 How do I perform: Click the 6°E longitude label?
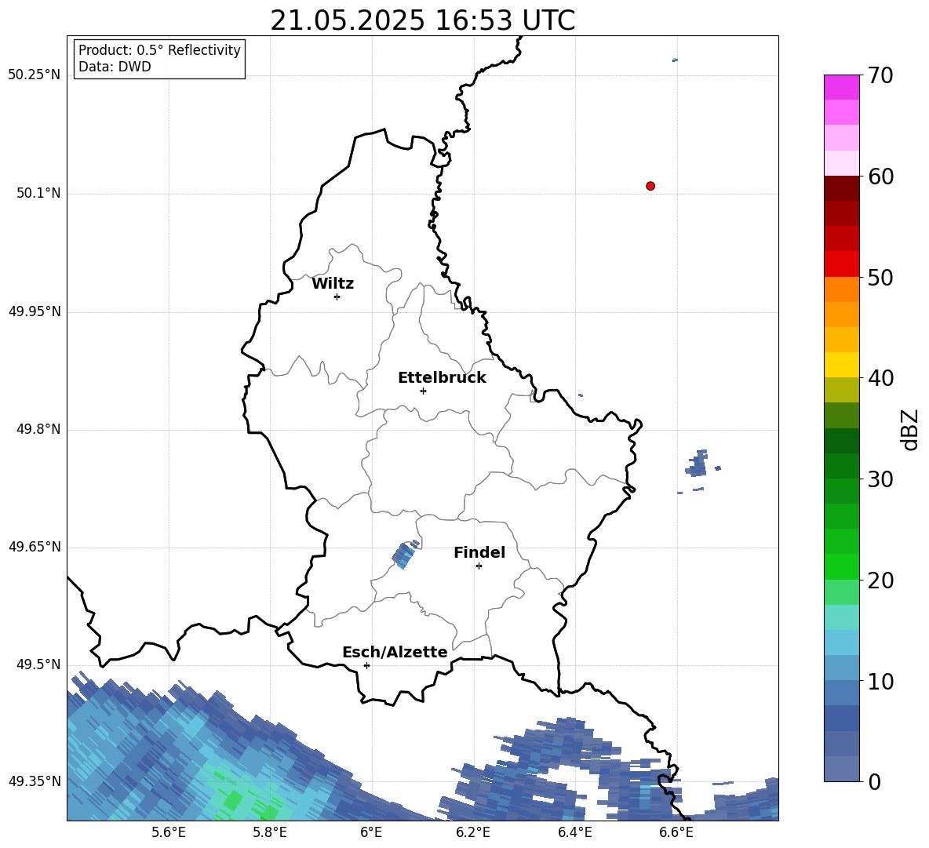(x=371, y=832)
